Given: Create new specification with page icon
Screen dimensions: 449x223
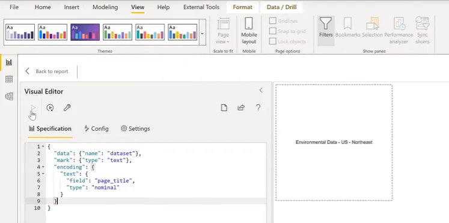Looking at the screenshot, I should 224,108.
